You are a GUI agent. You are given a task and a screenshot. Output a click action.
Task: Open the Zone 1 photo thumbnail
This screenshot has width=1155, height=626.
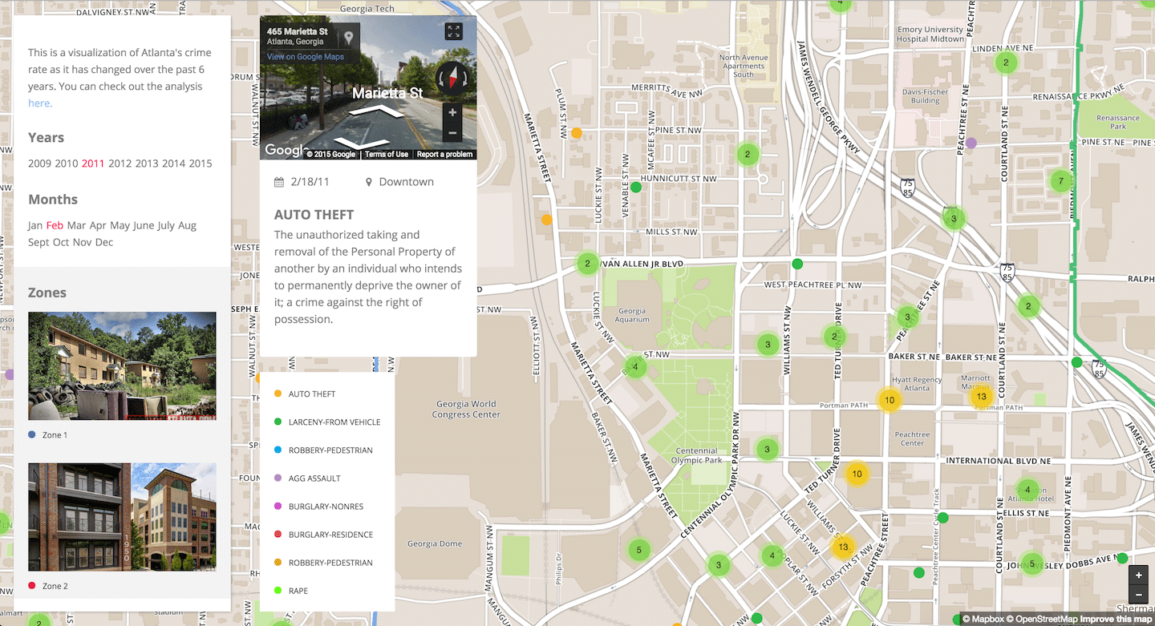tap(122, 366)
